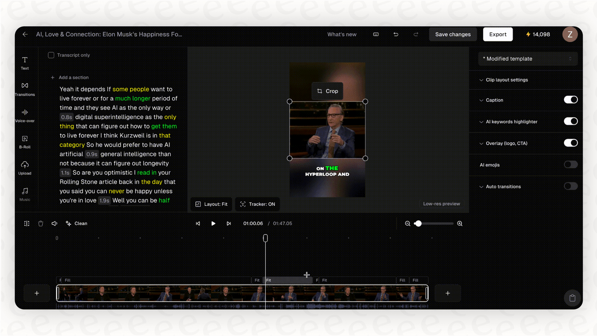Open the Modified template dropdown
This screenshot has height=336, width=597.
coord(527,59)
